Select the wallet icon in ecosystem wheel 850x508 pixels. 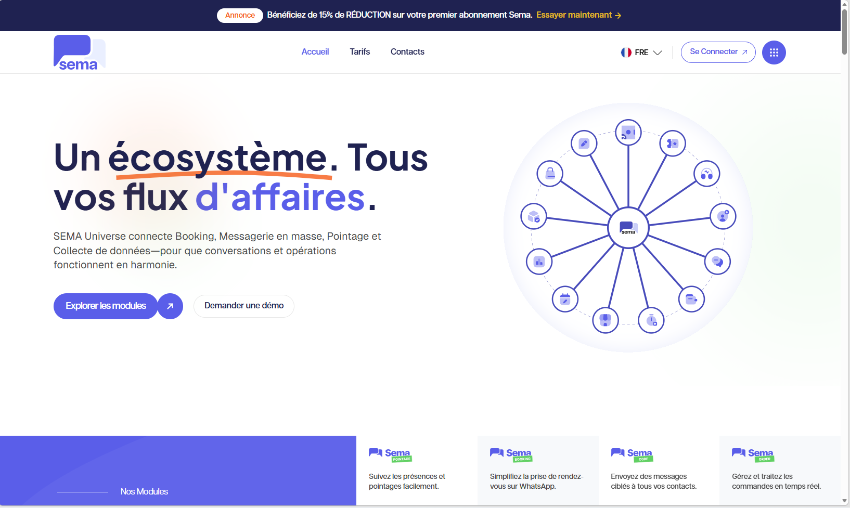click(x=691, y=299)
